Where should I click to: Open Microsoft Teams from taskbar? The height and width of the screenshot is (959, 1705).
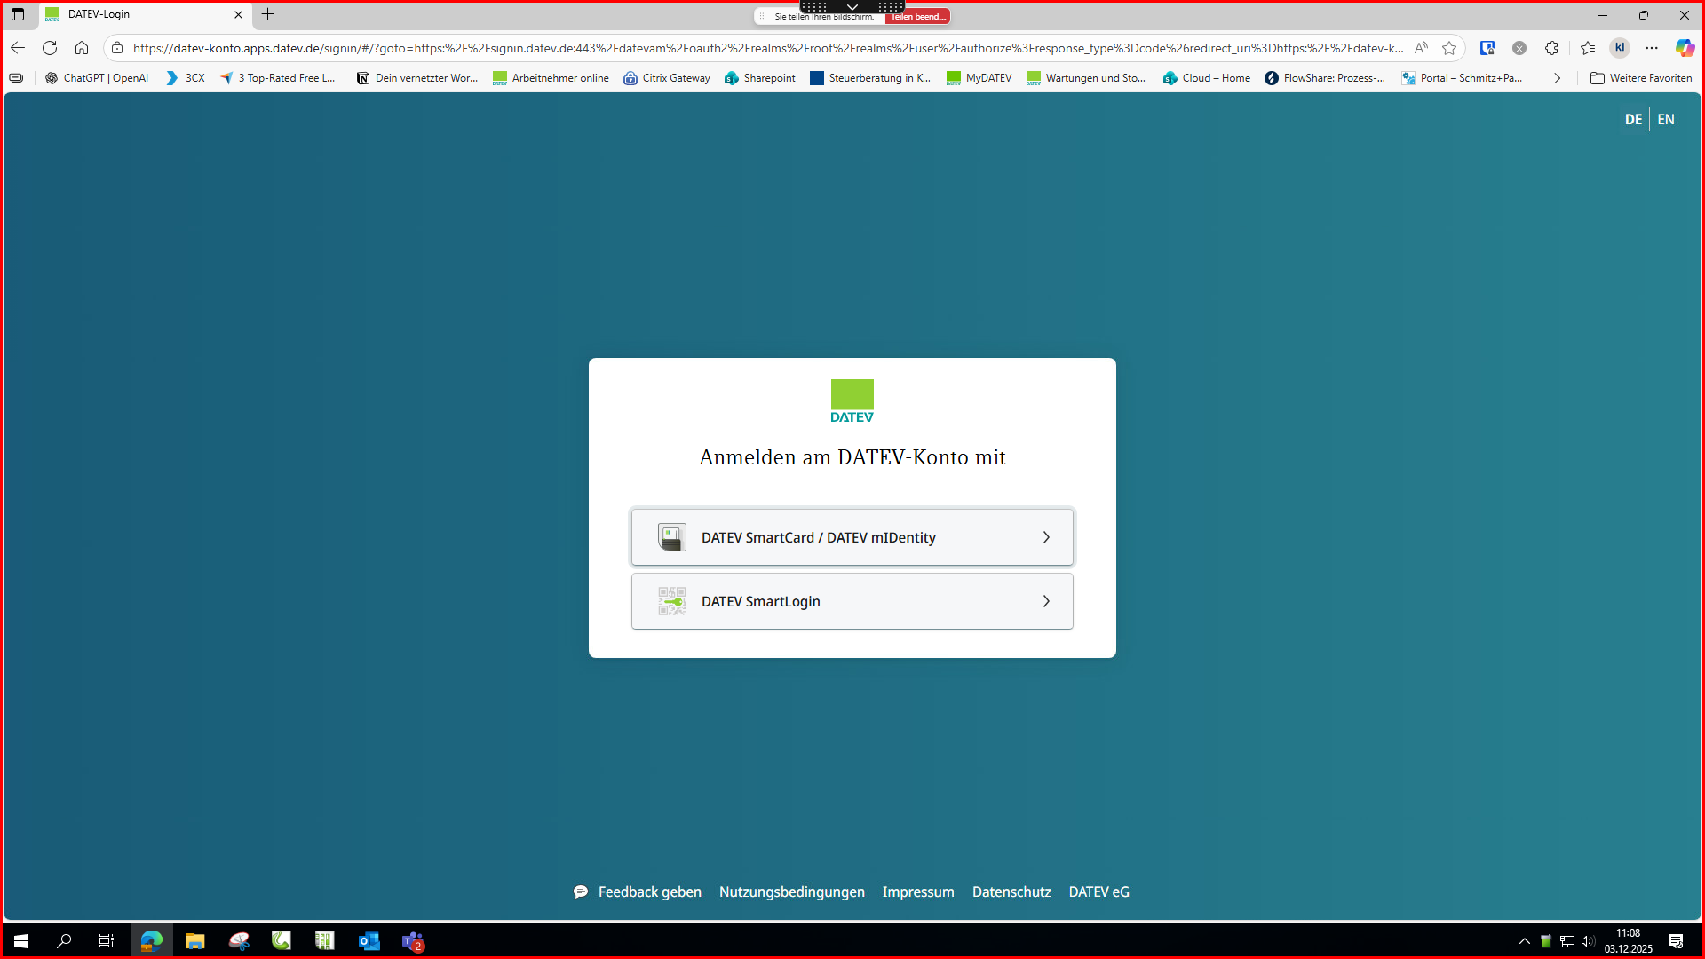pos(413,941)
